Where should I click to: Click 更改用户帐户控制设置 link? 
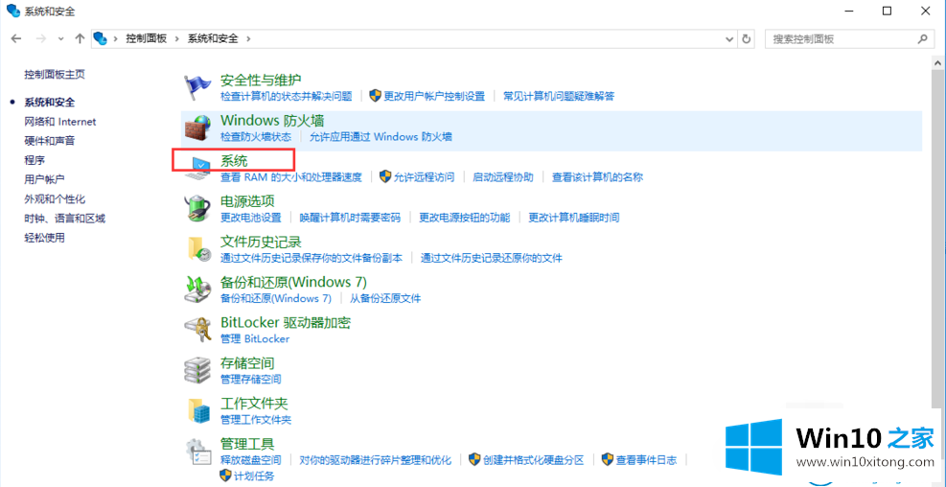pos(434,96)
